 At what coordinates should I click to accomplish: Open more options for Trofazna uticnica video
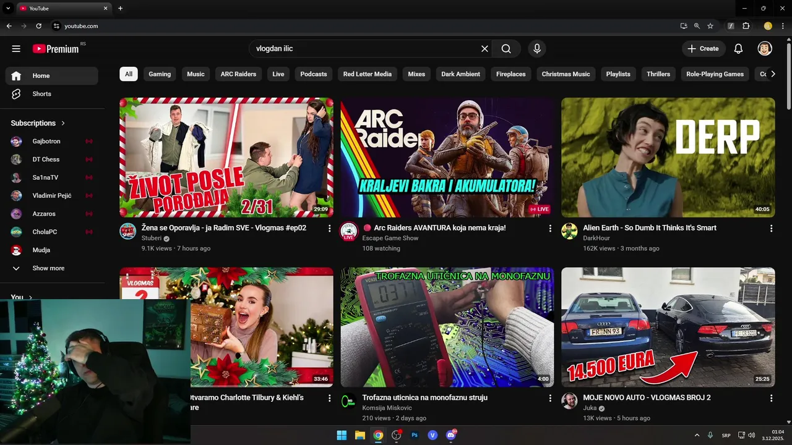(x=550, y=399)
